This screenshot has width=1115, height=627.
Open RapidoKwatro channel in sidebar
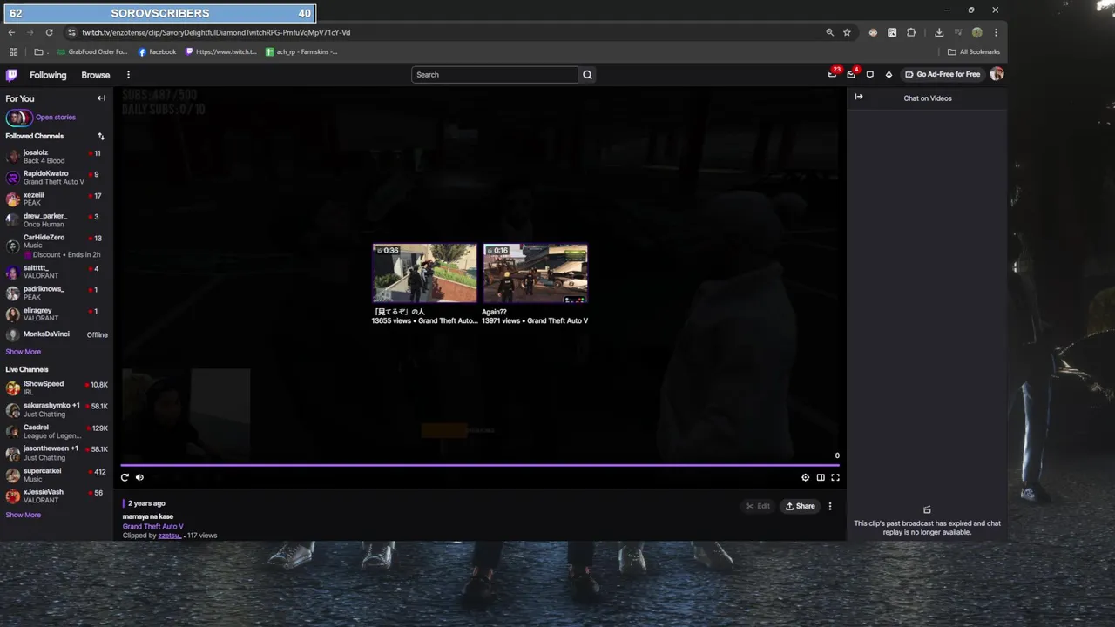pos(56,178)
